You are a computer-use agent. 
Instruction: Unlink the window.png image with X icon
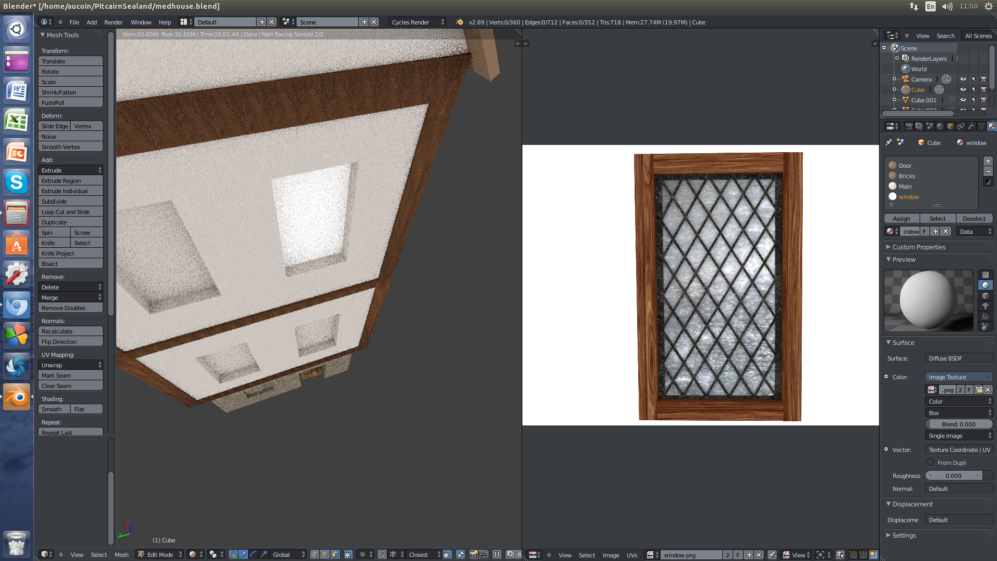tap(759, 555)
